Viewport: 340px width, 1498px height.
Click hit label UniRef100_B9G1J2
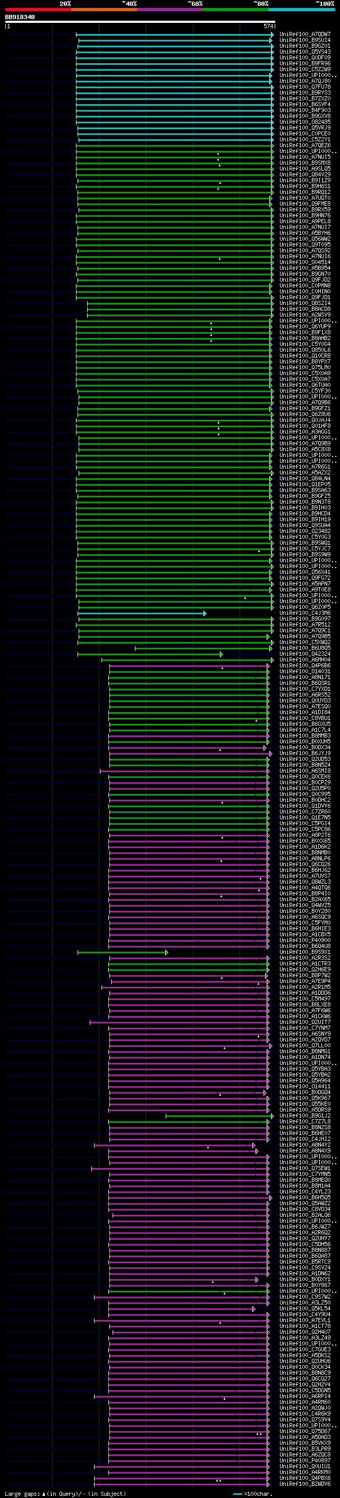(x=305, y=1115)
